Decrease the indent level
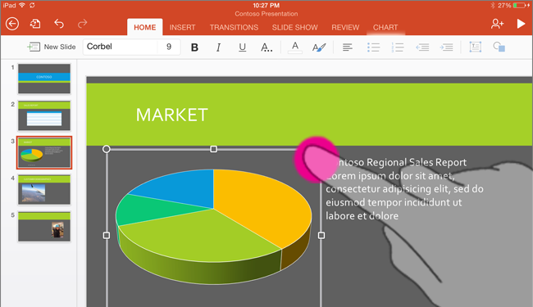The height and width of the screenshot is (307, 533). coord(422,47)
